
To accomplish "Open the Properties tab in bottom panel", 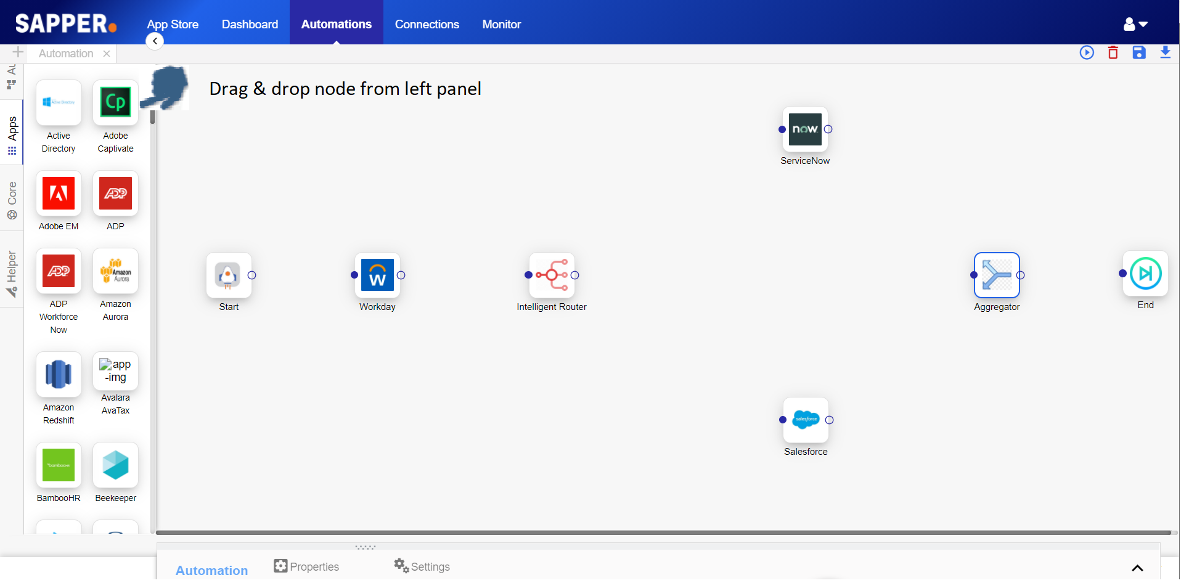I will click(x=306, y=566).
